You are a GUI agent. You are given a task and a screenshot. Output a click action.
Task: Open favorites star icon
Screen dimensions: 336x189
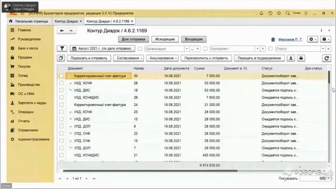point(279,13)
